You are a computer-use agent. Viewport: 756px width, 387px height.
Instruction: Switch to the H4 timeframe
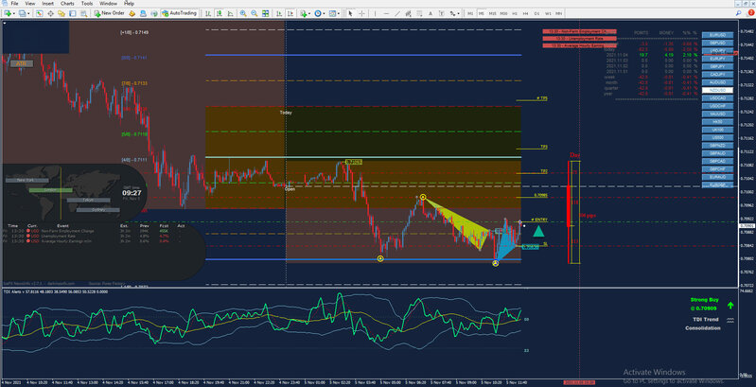[525, 13]
